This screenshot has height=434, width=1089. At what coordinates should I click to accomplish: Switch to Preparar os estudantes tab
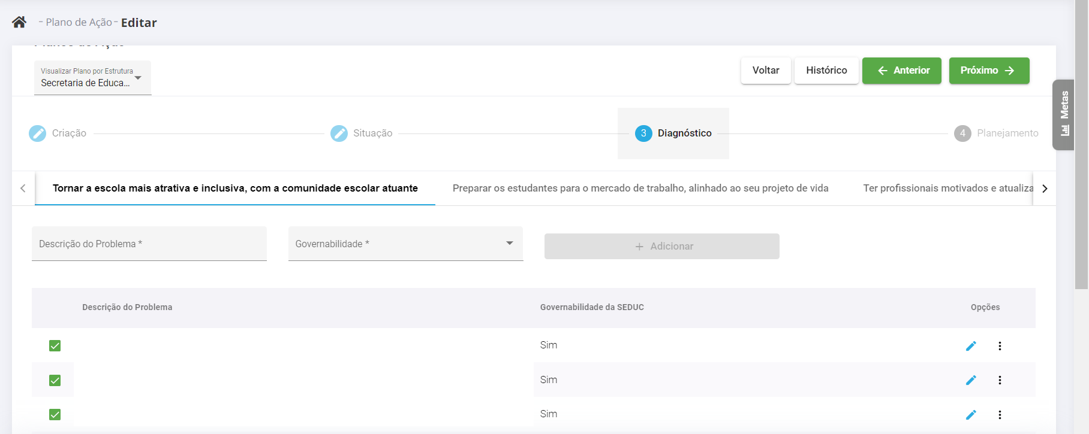[x=640, y=188]
